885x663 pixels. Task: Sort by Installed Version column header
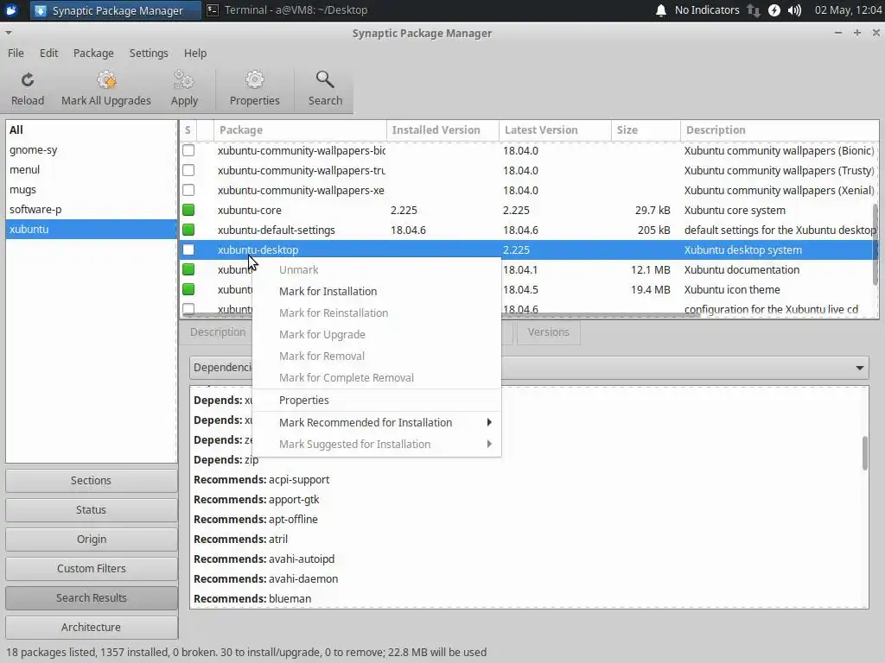pyautogui.click(x=442, y=130)
